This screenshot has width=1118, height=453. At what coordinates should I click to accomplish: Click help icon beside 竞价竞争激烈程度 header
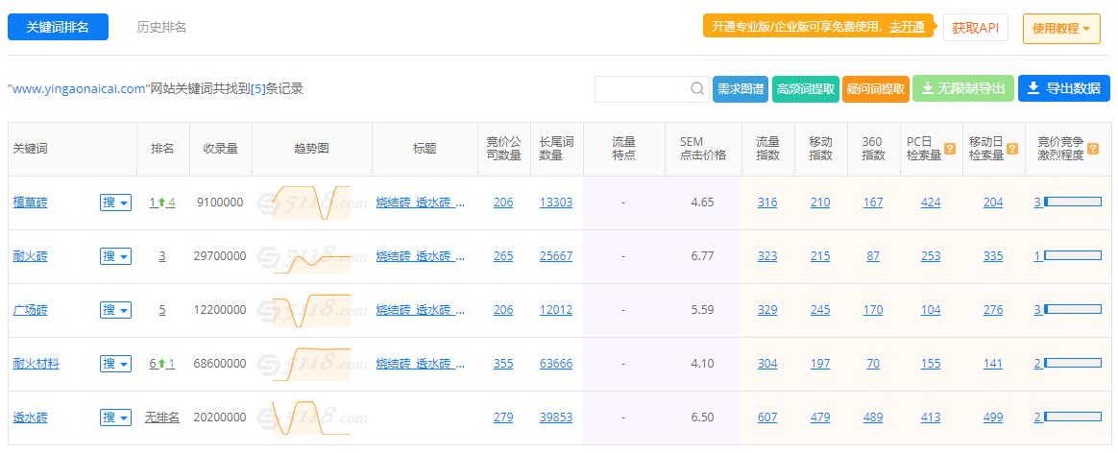(x=1093, y=149)
